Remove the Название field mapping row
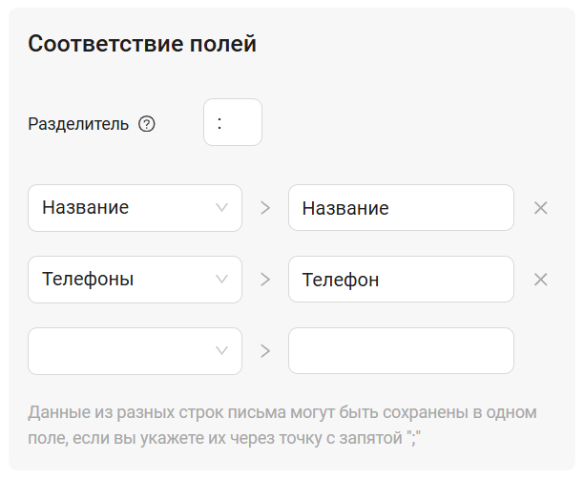This screenshot has height=480, width=584. (540, 208)
